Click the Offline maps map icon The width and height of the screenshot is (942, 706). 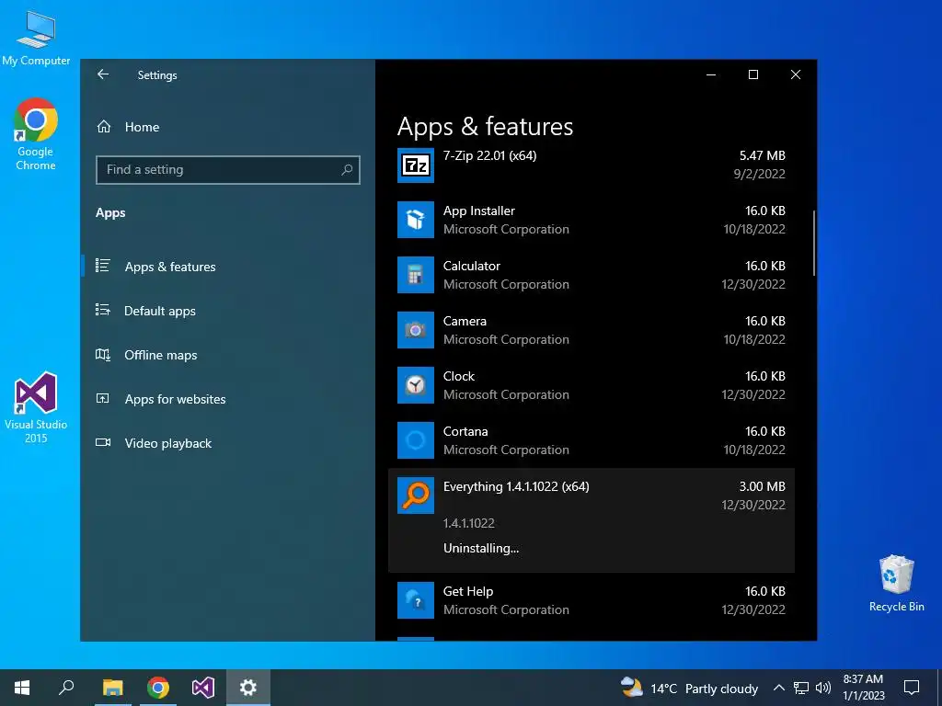(103, 355)
